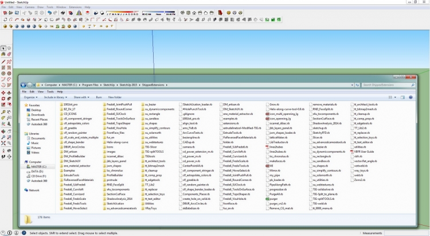The width and height of the screenshot is (430, 236).
Task: Open the Tools menu in Explorer
Action: pos(49,91)
